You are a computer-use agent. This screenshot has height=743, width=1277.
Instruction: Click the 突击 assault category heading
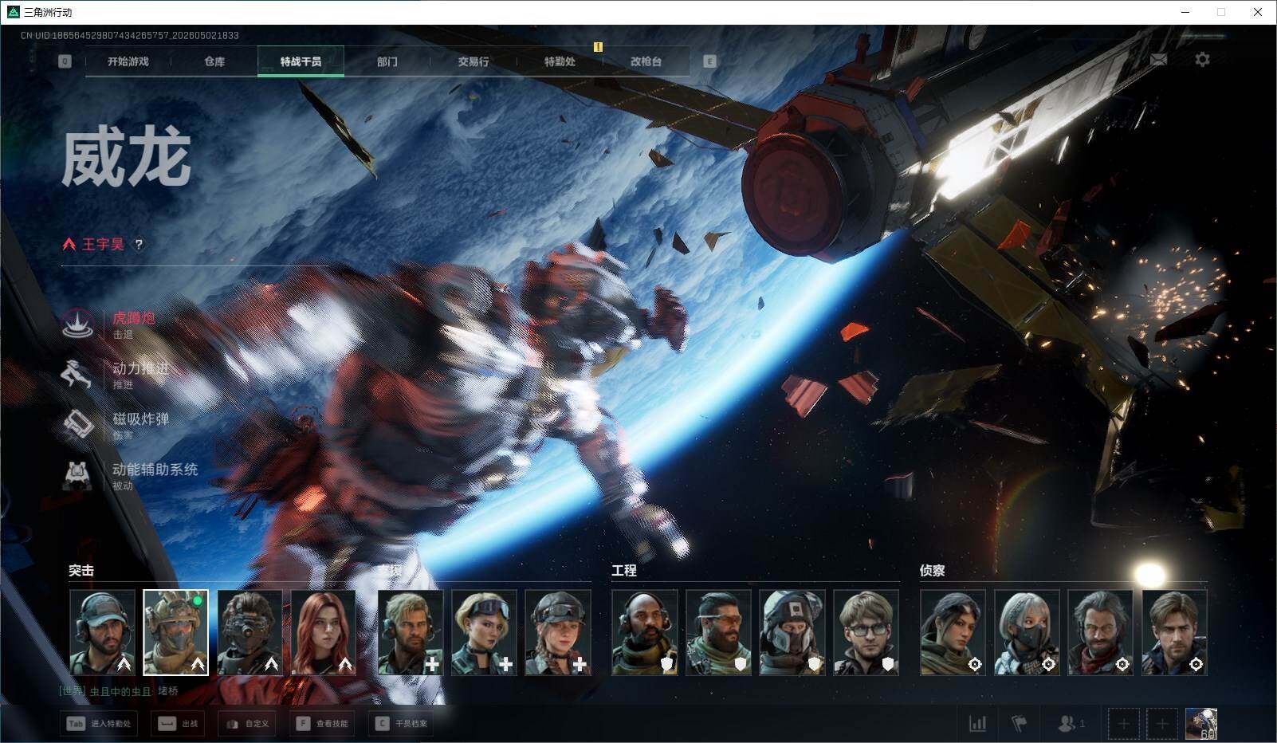pyautogui.click(x=81, y=571)
